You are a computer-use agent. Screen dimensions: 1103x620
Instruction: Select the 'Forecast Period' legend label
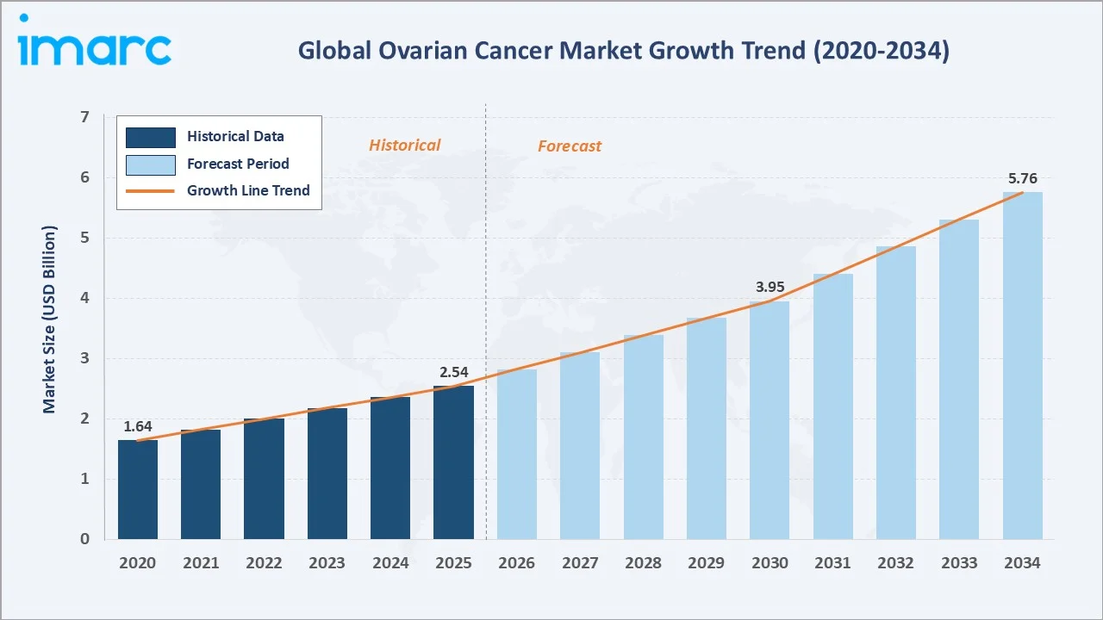tap(238, 164)
